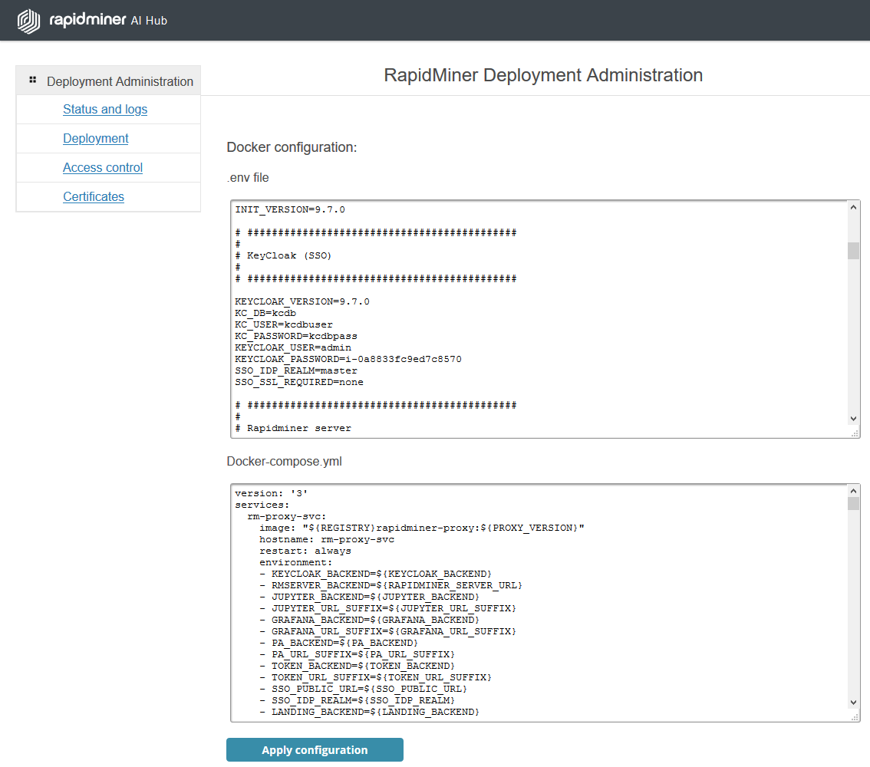Viewport: 870px width, 767px height.
Task: Open the Access control settings
Action: tap(102, 167)
